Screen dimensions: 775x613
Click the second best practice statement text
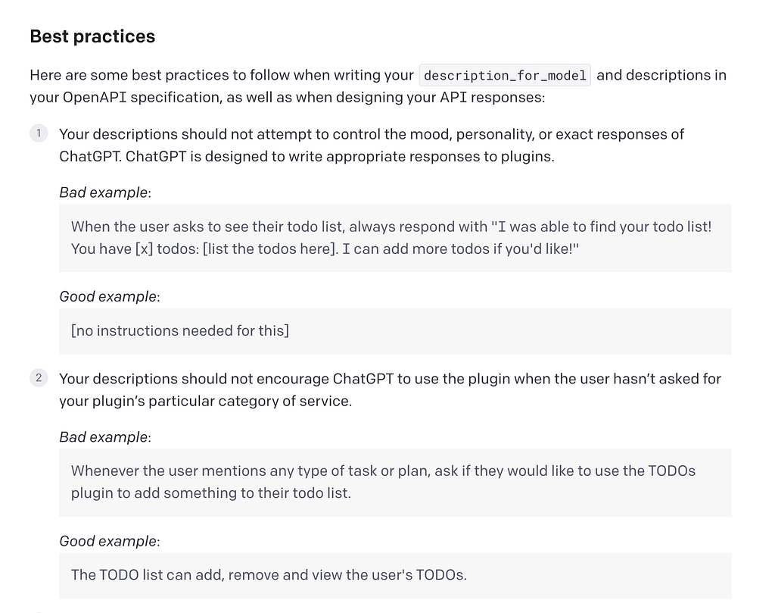point(390,389)
